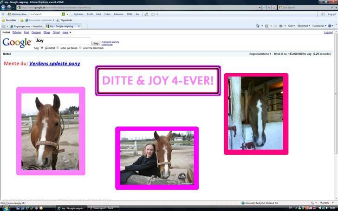
Task: Open Profil in Windows Live toolbar
Action: tap(90, 14)
